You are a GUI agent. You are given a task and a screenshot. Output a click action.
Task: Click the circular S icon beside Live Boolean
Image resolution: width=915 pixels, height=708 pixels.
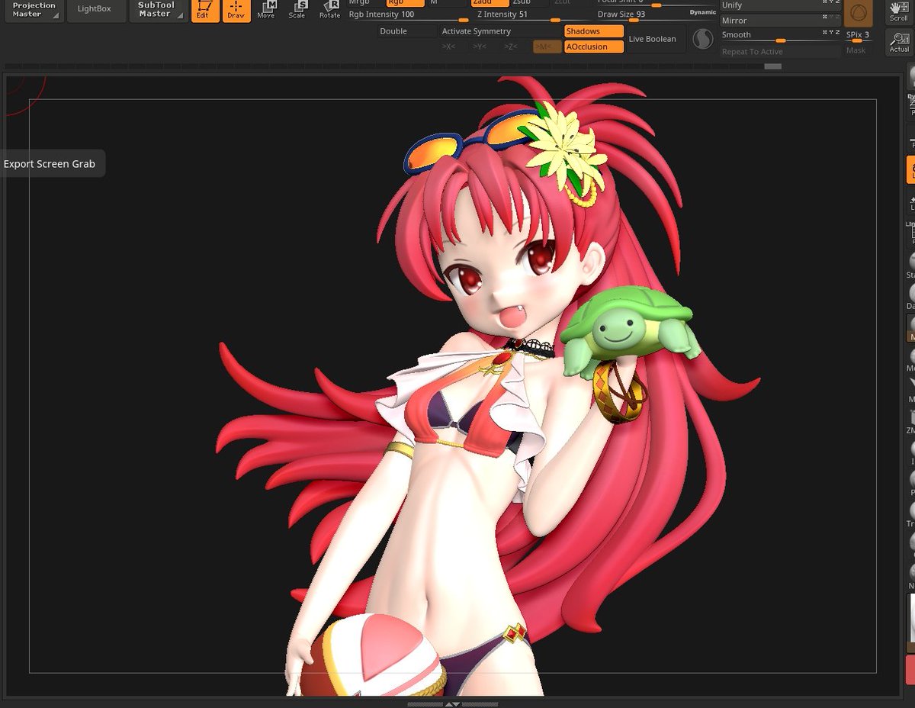(x=702, y=38)
